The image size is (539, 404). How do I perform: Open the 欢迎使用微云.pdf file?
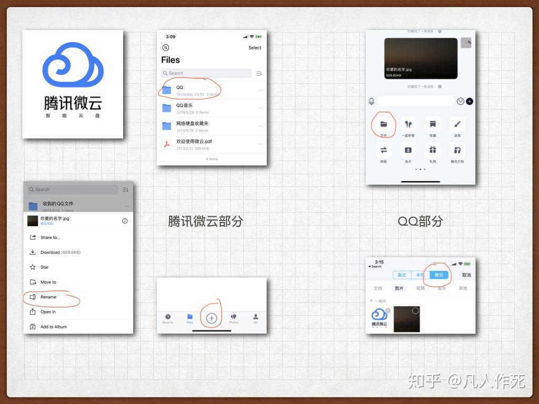pos(212,144)
